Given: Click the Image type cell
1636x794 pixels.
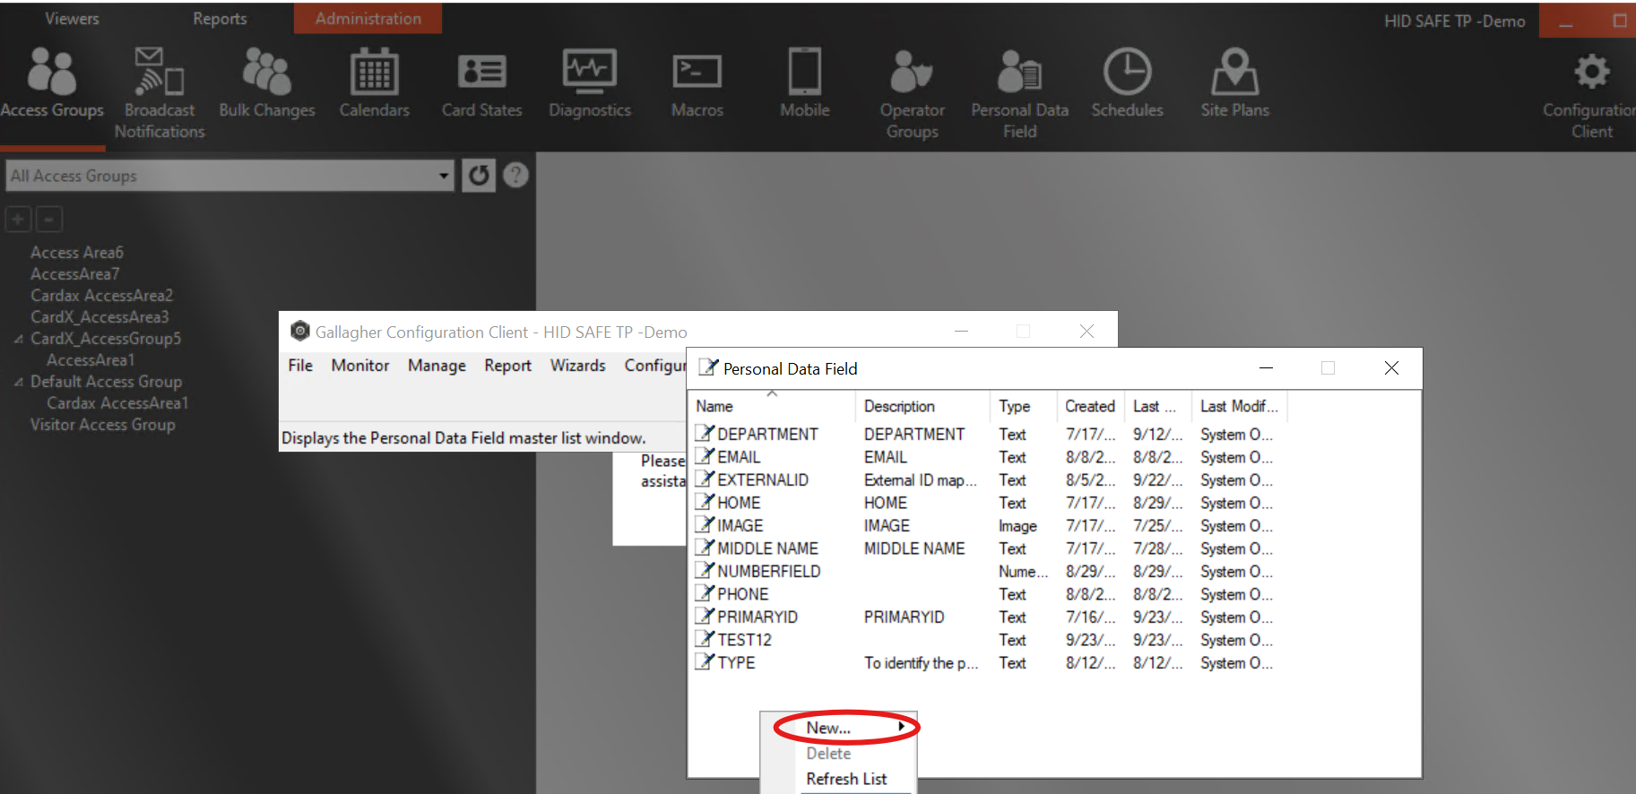Looking at the screenshot, I should [x=1017, y=525].
